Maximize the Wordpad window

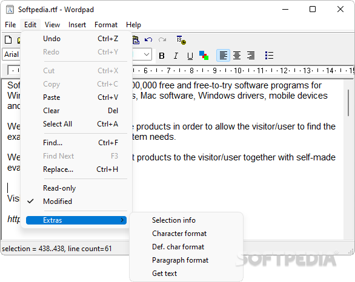313,9
